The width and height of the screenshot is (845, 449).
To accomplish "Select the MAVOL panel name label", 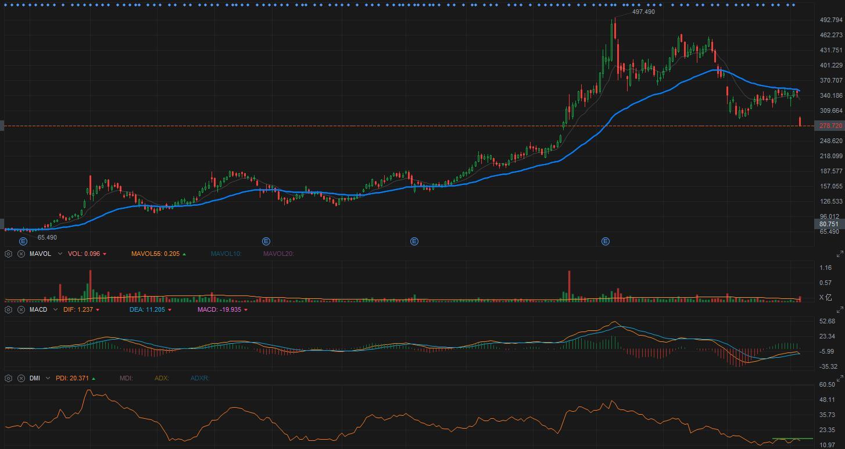I will 40,254.
